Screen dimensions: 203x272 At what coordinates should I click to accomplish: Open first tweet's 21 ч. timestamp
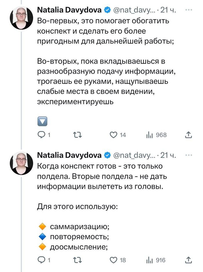168,10
